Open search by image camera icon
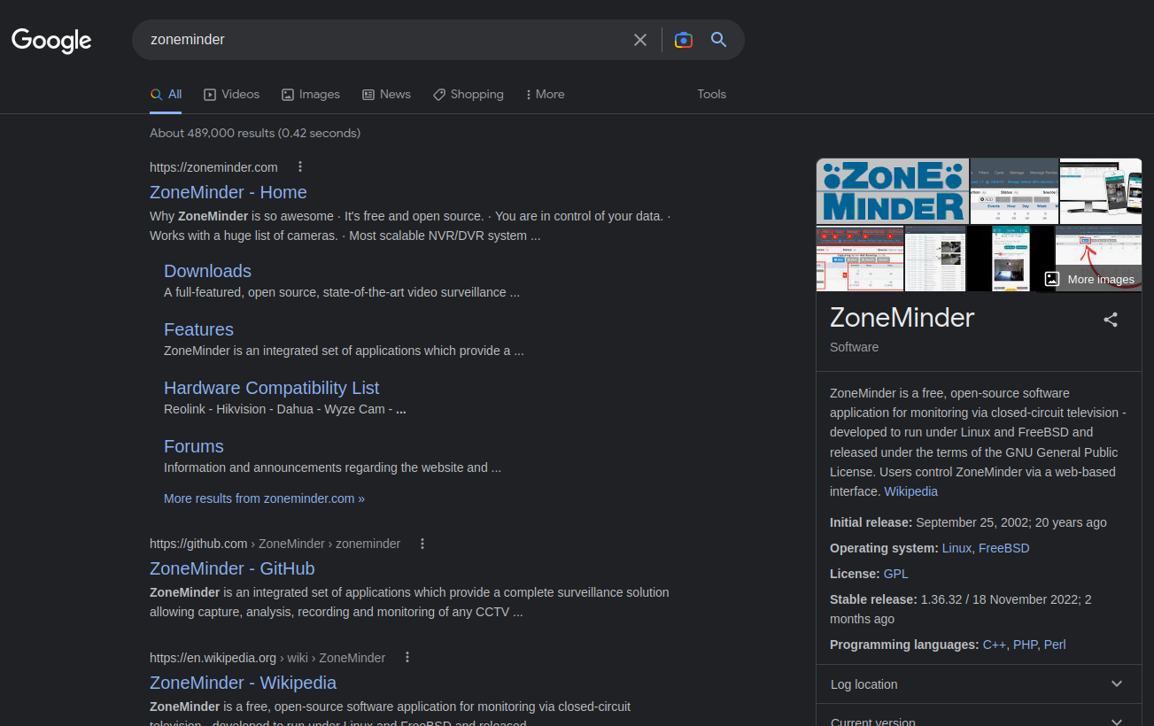Image resolution: width=1154 pixels, height=726 pixels. (x=683, y=40)
